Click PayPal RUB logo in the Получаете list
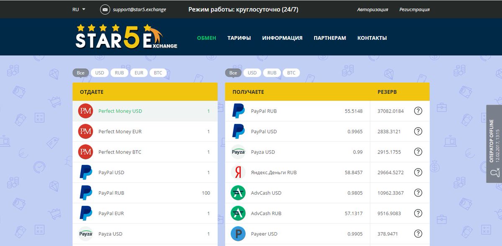 coord(238,111)
